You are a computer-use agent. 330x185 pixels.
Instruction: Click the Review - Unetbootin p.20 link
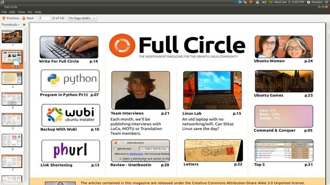coord(140,165)
